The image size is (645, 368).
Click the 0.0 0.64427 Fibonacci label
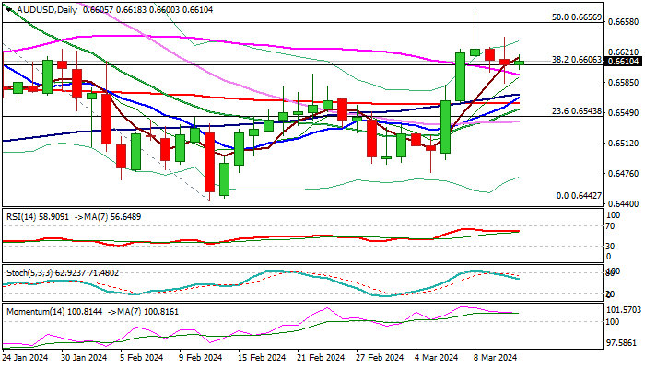[579, 196]
